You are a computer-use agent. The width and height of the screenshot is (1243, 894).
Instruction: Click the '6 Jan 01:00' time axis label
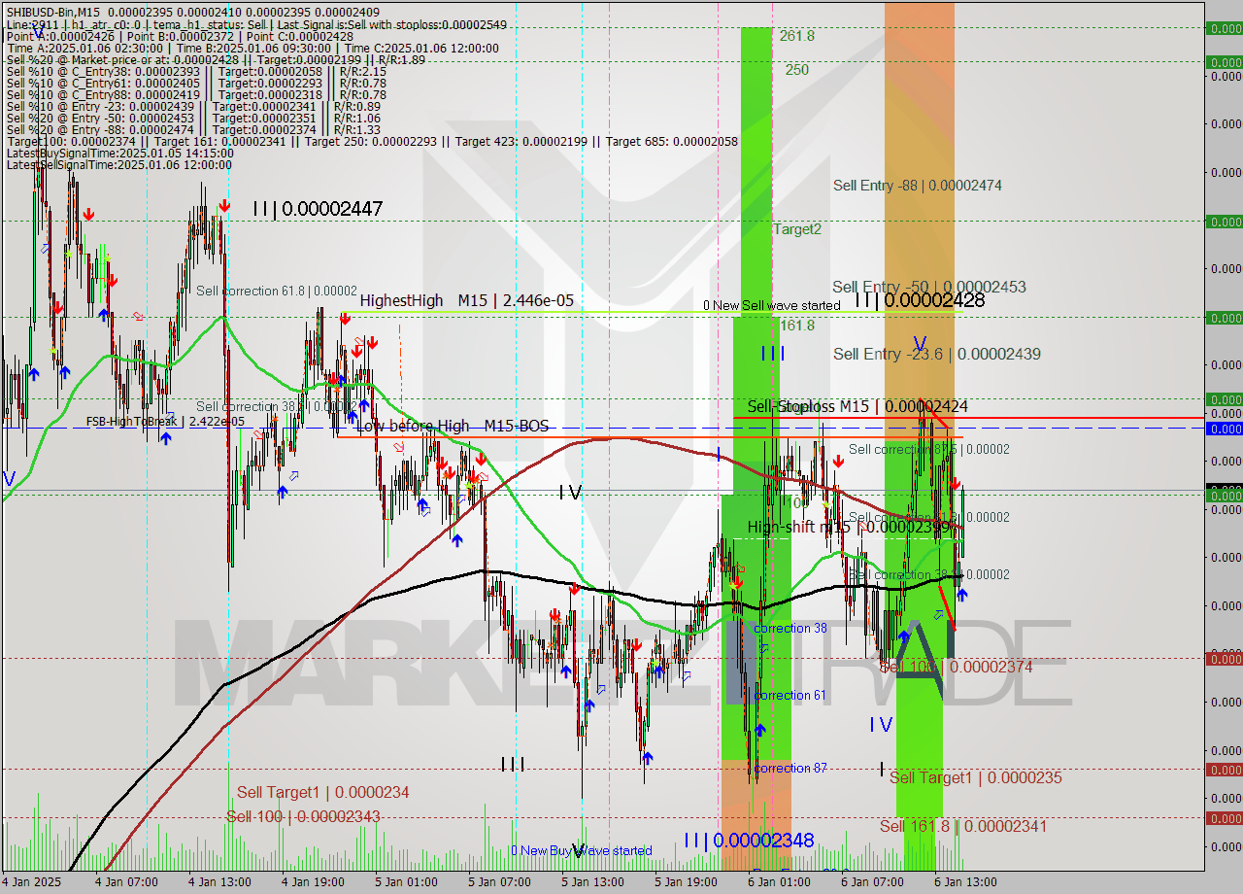coord(779,882)
